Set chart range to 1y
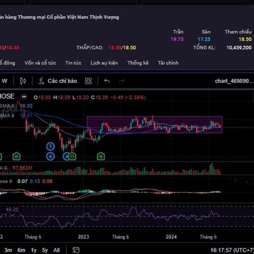Viewport: 254px width, 254px height. tap(33, 250)
